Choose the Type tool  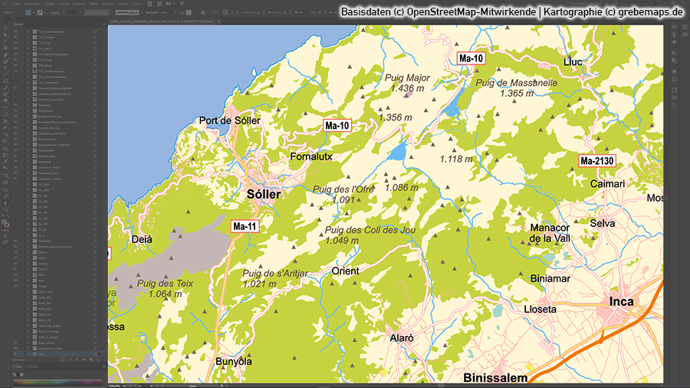point(5,68)
